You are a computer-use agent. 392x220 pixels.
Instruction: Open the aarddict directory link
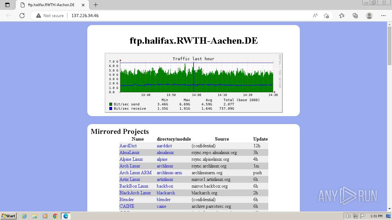pyautogui.click(x=164, y=146)
